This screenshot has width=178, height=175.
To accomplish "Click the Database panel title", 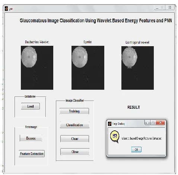I will tap(30, 96).
